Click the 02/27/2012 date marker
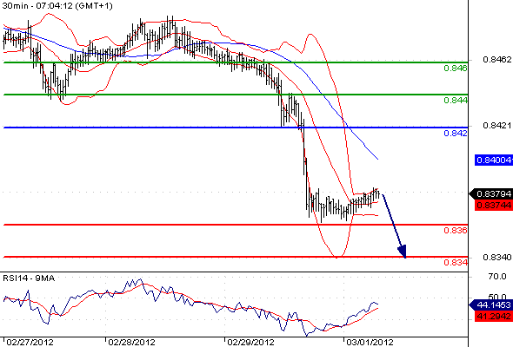This screenshot has width=513, height=347. pyautogui.click(x=30, y=343)
